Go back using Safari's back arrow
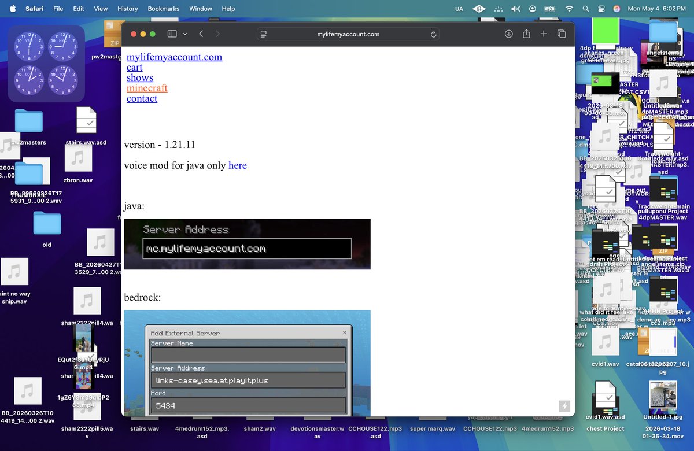Viewport: 694px width, 451px height. [x=201, y=34]
